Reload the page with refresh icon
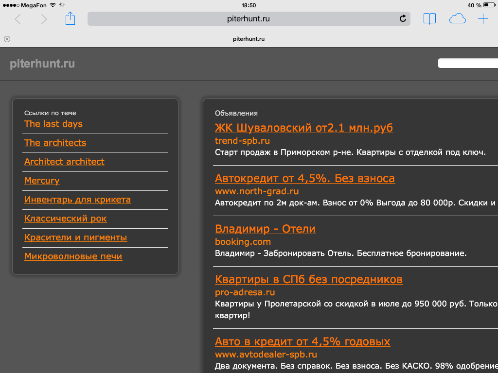The image size is (498, 373). (403, 19)
